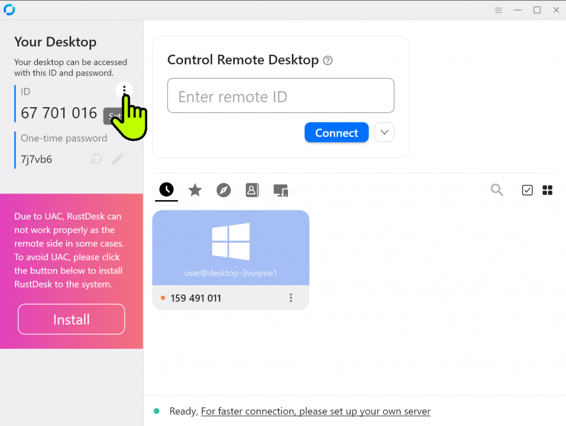Open the hamburger menu in title bar
The width and height of the screenshot is (566, 426).
499,10
